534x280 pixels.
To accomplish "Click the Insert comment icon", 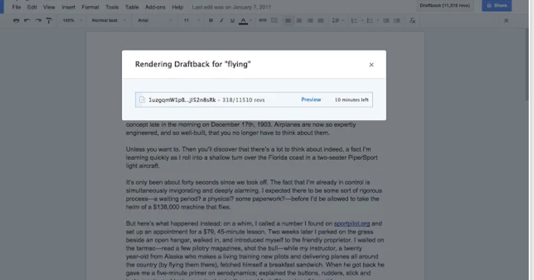I will (x=274, y=20).
